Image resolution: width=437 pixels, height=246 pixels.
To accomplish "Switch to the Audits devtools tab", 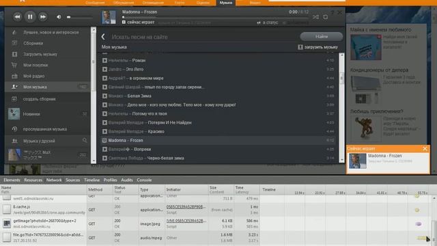I will [127, 180].
